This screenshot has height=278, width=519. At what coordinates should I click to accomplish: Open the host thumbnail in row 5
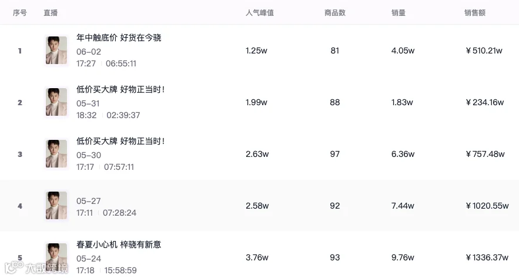coord(56,257)
